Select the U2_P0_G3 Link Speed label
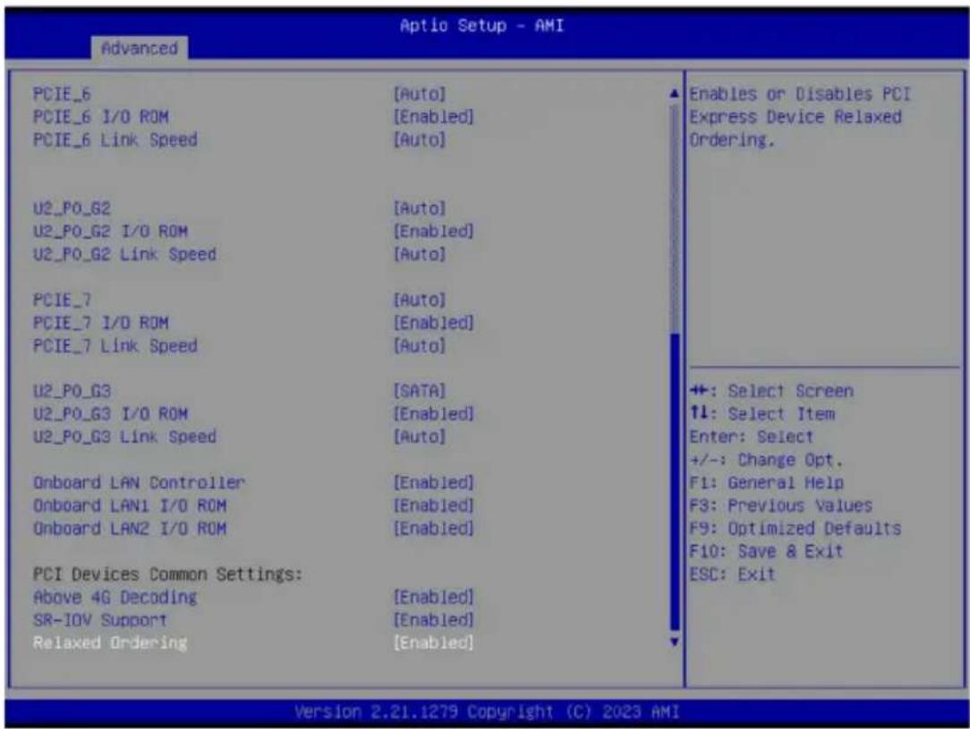The image size is (970, 729). 124,437
